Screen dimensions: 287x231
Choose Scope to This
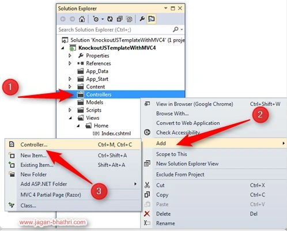point(214,154)
